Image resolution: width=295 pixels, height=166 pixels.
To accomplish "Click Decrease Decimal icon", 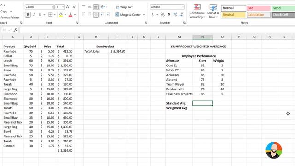I will point(182,14).
